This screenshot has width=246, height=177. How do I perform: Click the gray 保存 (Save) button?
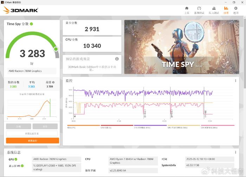[45, 126]
